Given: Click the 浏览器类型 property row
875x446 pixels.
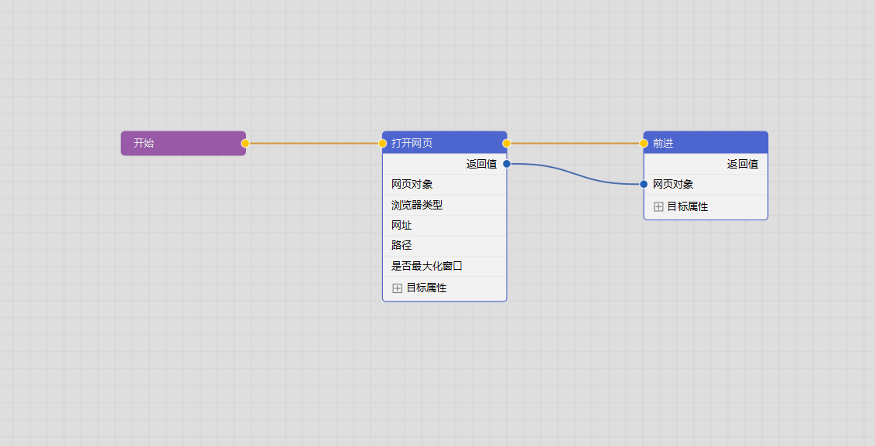Looking at the screenshot, I should (444, 205).
